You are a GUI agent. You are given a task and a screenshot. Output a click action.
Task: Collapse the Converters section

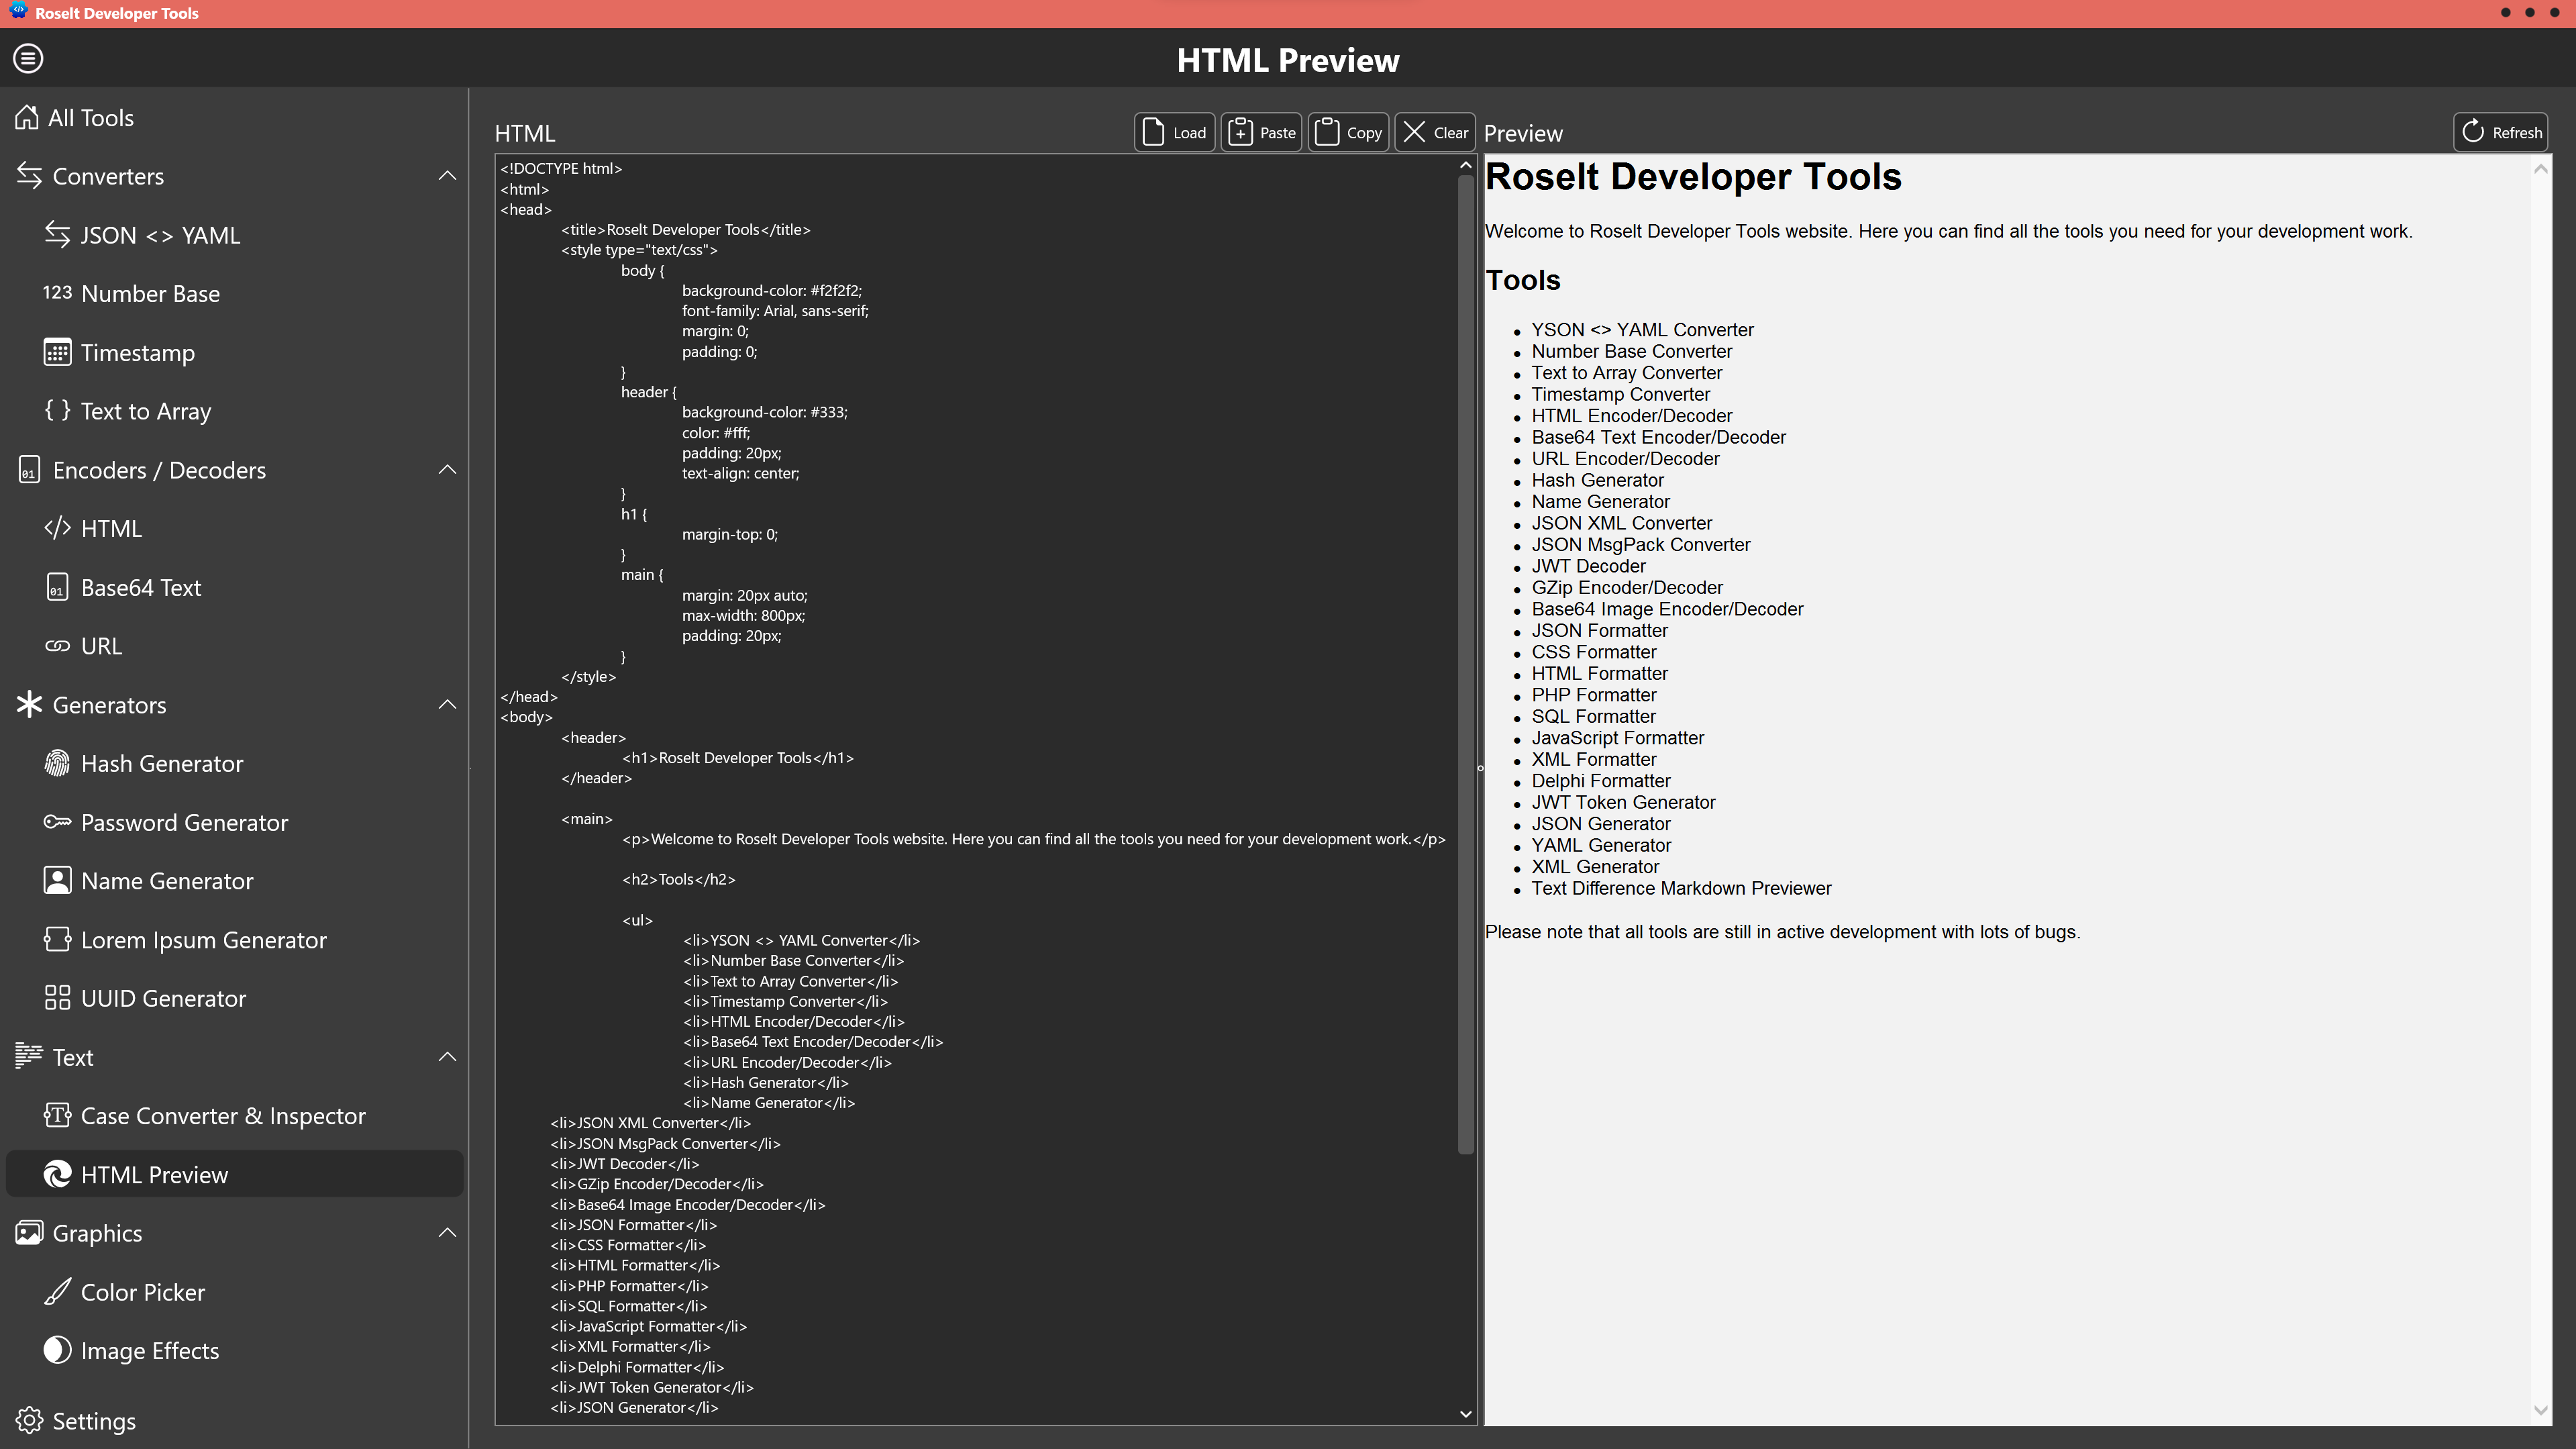coord(448,175)
